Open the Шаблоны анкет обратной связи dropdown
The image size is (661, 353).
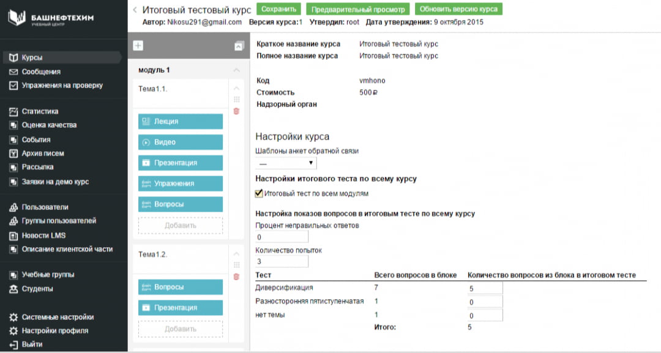286,163
